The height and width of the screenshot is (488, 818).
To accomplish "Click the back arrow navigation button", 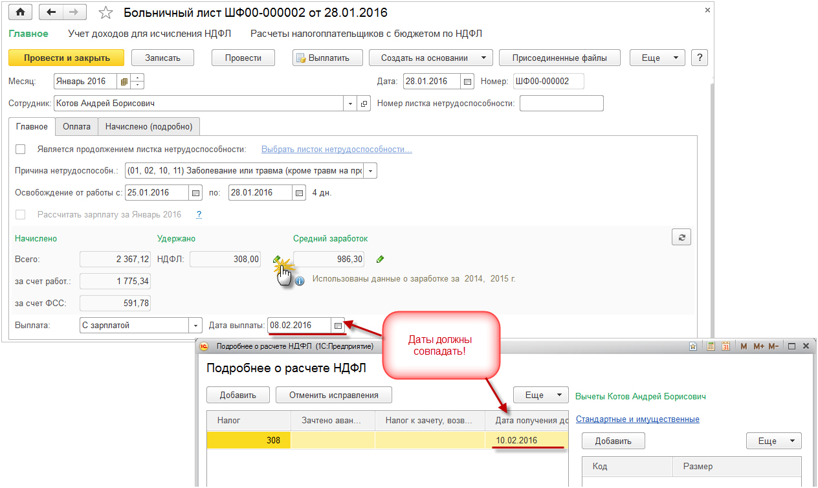I will coord(51,12).
